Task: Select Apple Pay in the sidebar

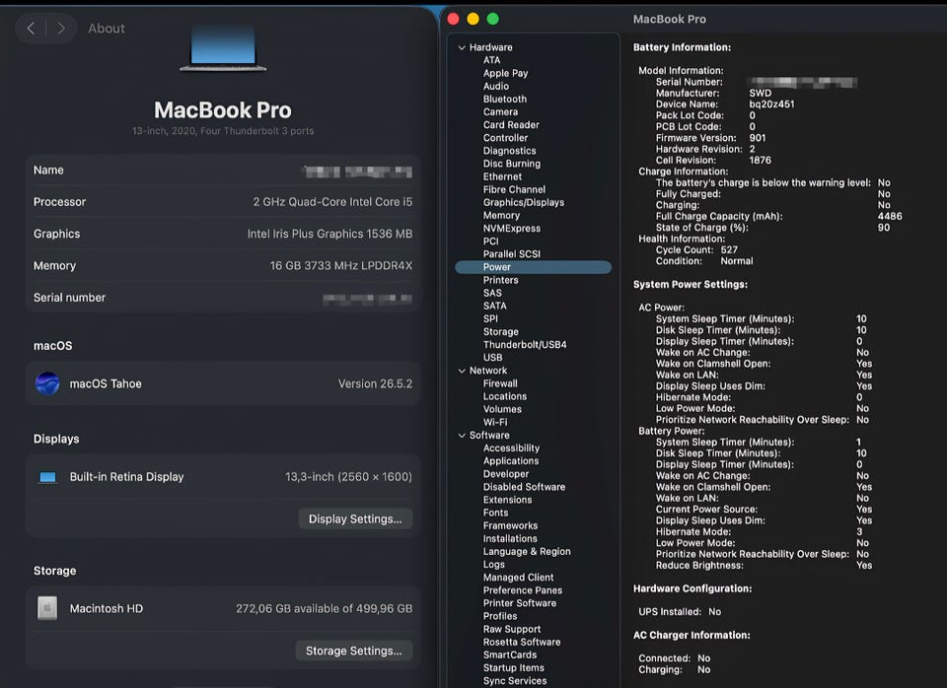Action: tap(505, 73)
